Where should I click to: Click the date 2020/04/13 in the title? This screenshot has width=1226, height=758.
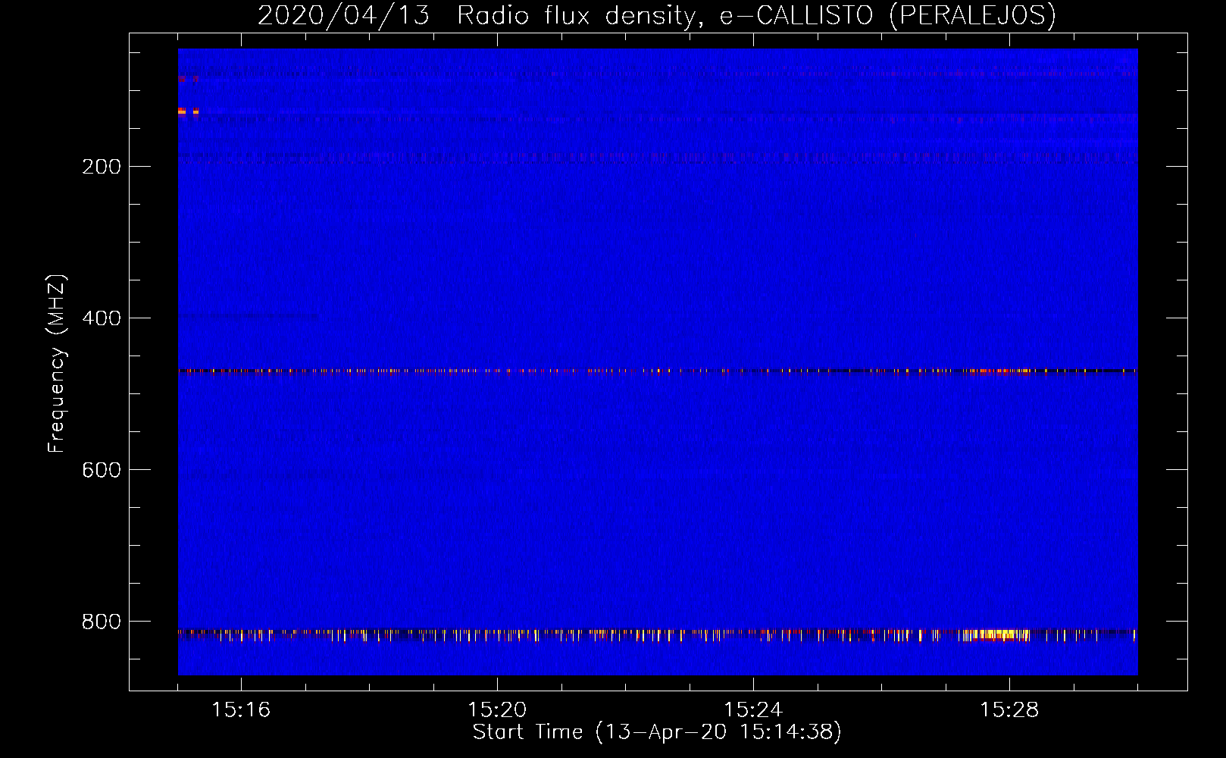point(343,16)
